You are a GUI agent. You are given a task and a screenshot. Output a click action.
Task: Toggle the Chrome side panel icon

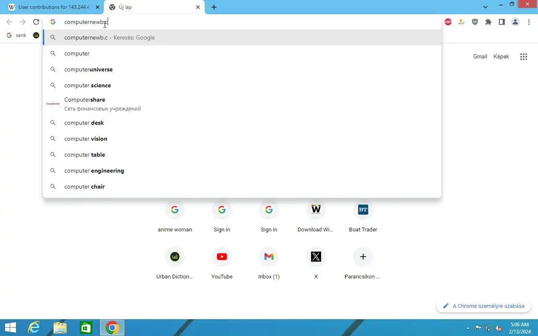502,22
